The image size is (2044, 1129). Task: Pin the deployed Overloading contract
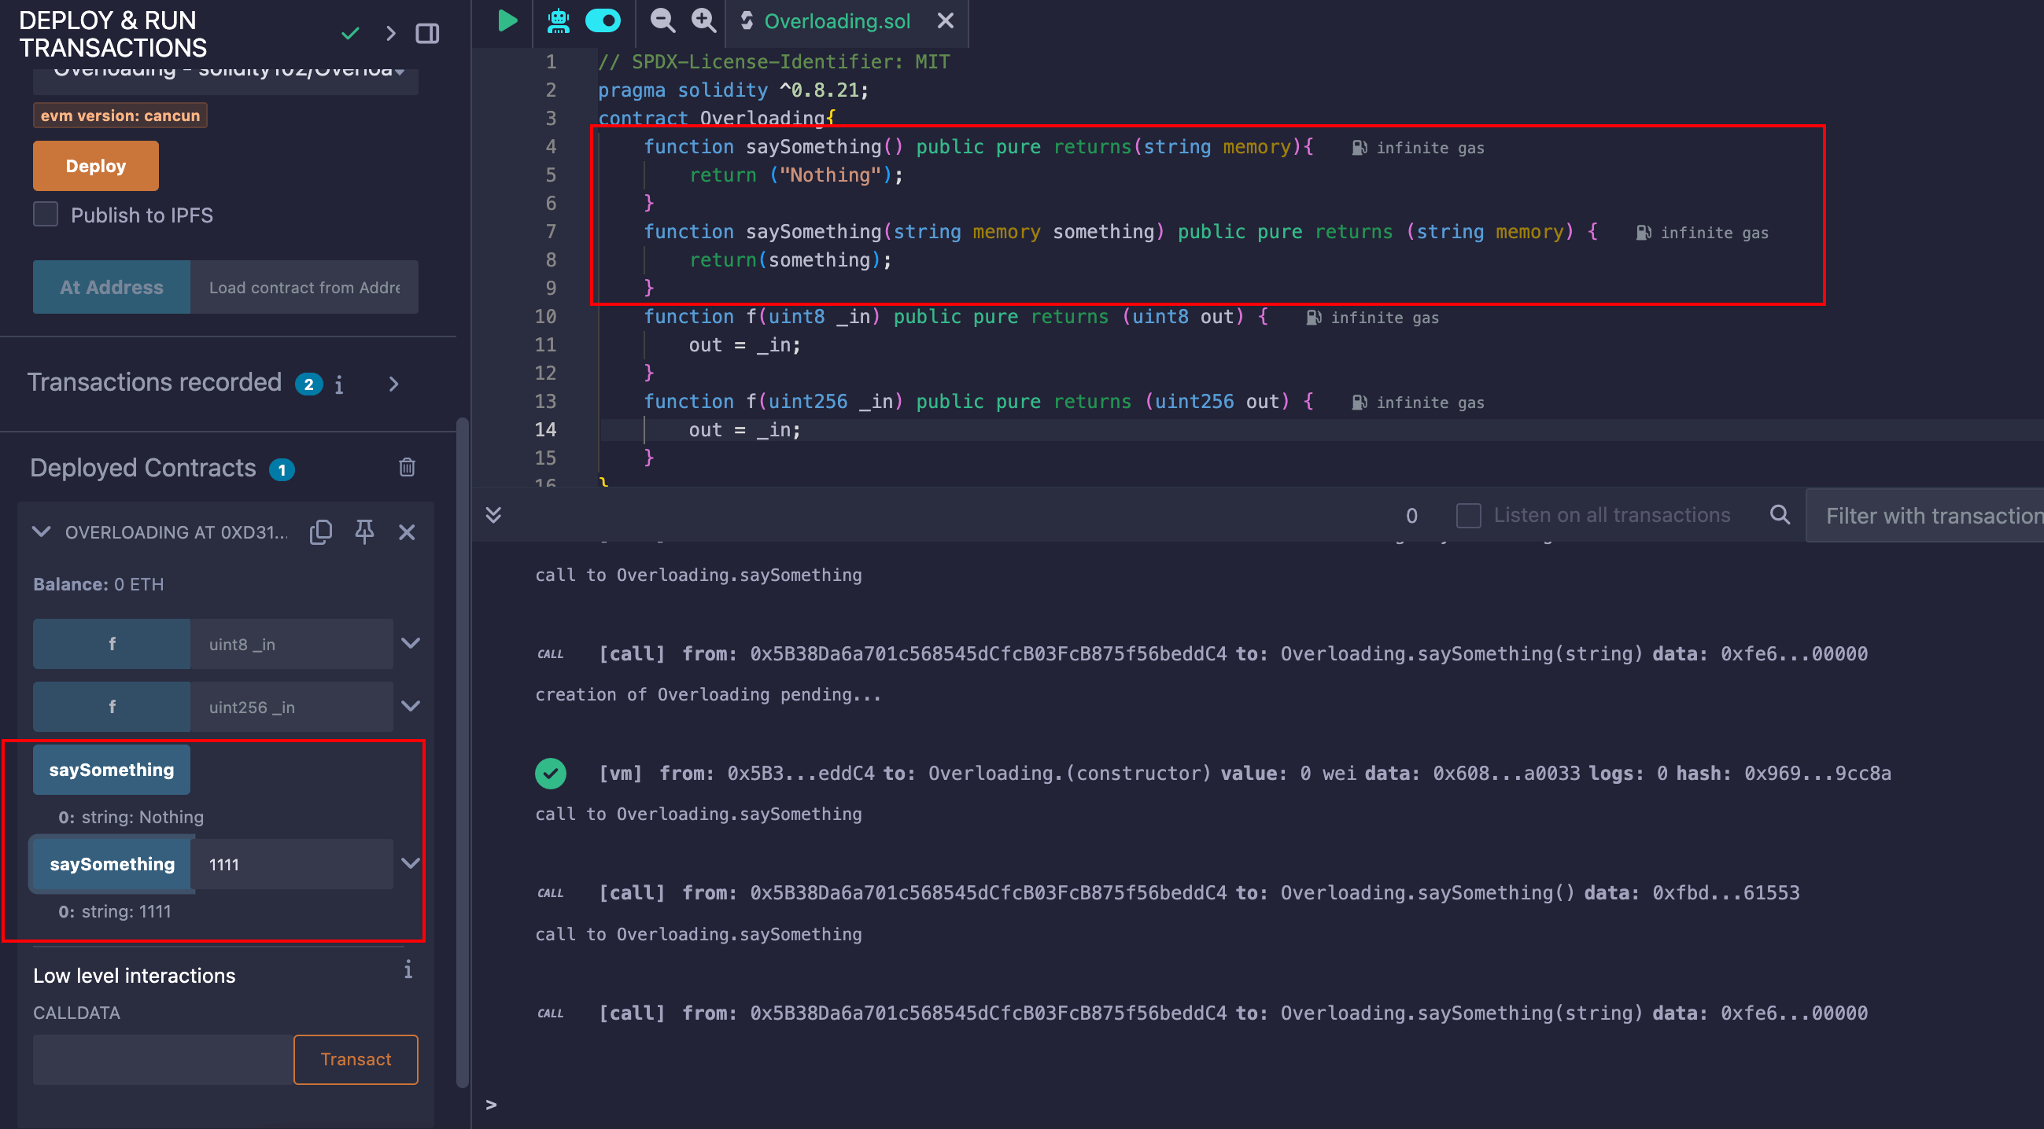364,532
